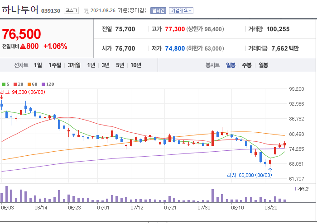Screen dimensions: 317x223
Task: Click the 선차트 line chart label
Action: 21,65
